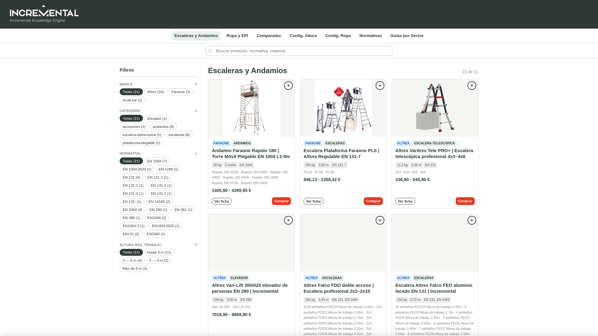Filter height 6 — 8 m (2)
The width and height of the screenshot is (598, 336).
pyautogui.click(x=159, y=260)
